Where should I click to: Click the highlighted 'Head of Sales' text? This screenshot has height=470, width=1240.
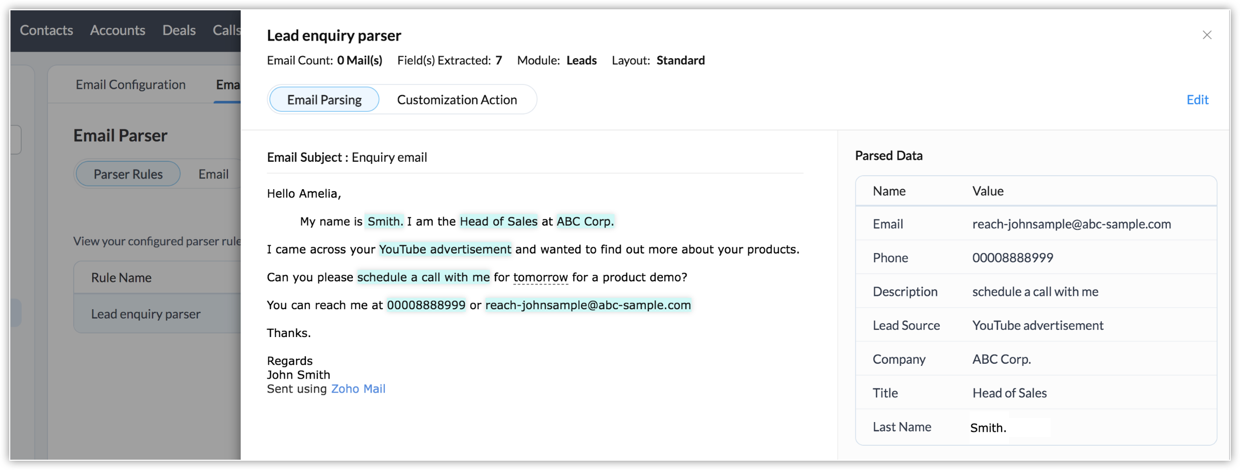pyautogui.click(x=498, y=221)
